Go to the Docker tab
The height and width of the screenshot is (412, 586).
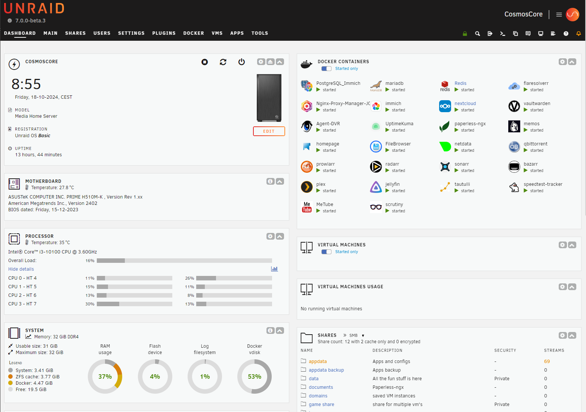pyautogui.click(x=194, y=33)
